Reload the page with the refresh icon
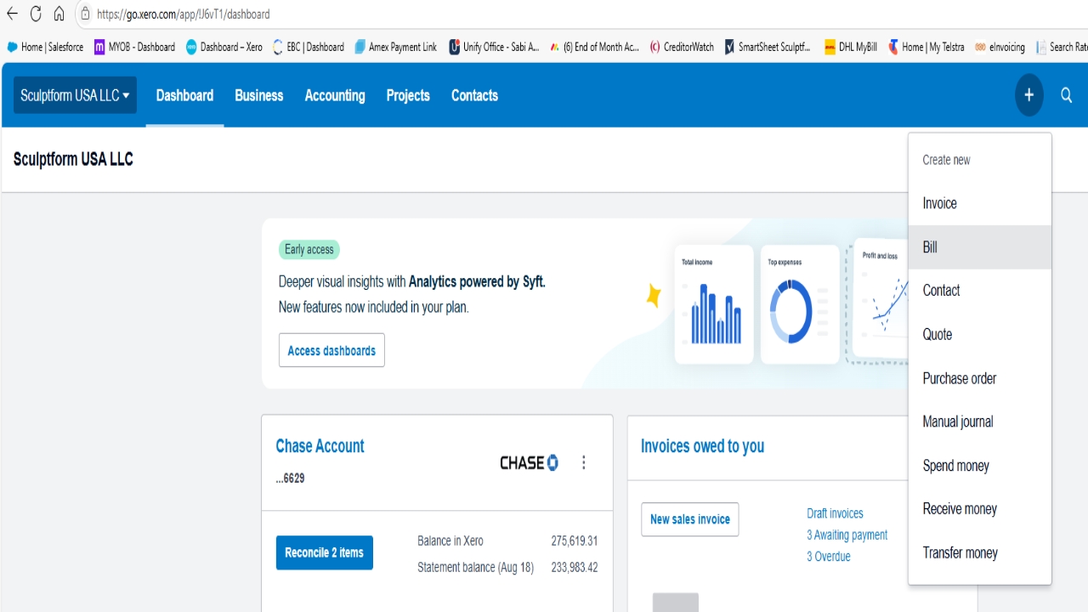This screenshot has height=612, width=1088. [36, 14]
